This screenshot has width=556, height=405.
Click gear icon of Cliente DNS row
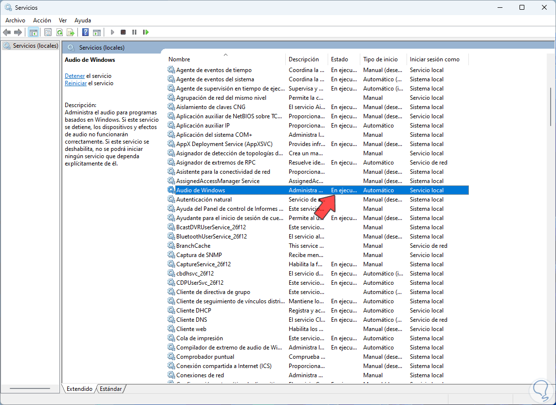pos(171,319)
